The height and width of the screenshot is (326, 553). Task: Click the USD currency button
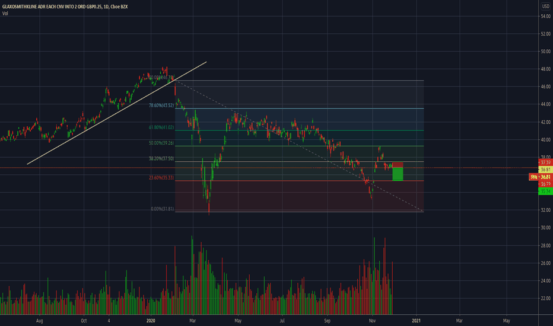545,7
